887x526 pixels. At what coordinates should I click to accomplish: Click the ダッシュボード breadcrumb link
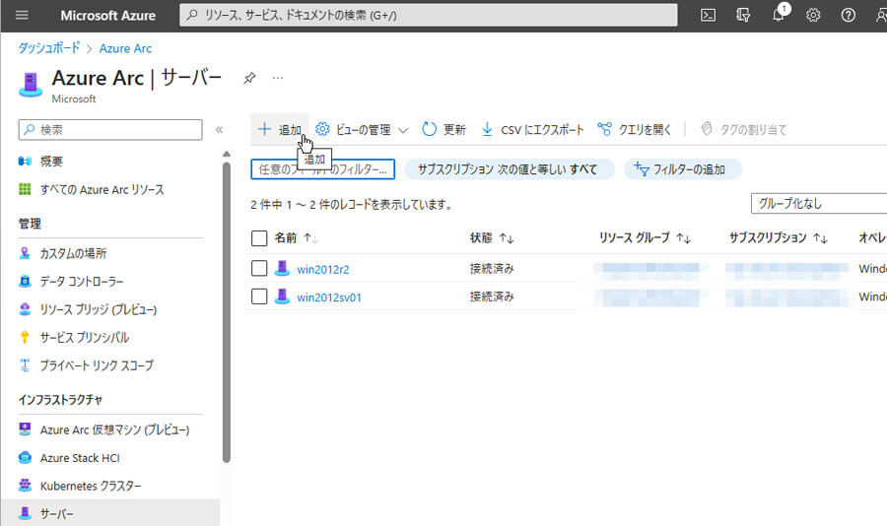(x=49, y=48)
